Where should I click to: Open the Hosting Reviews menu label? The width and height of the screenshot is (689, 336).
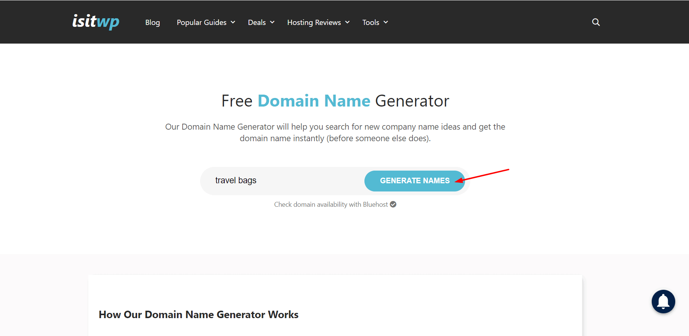click(314, 22)
